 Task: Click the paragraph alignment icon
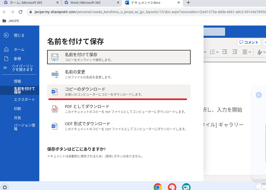[x=245, y=52]
